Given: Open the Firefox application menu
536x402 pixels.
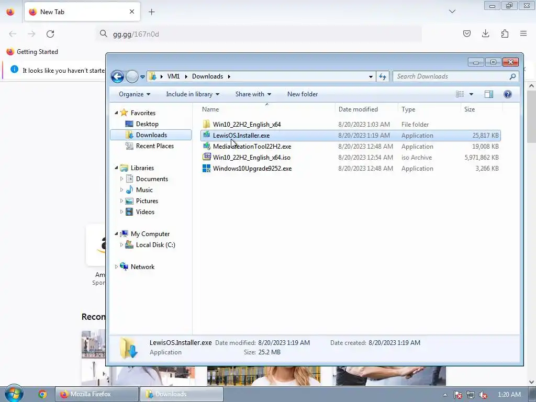Looking at the screenshot, I should [x=523, y=33].
